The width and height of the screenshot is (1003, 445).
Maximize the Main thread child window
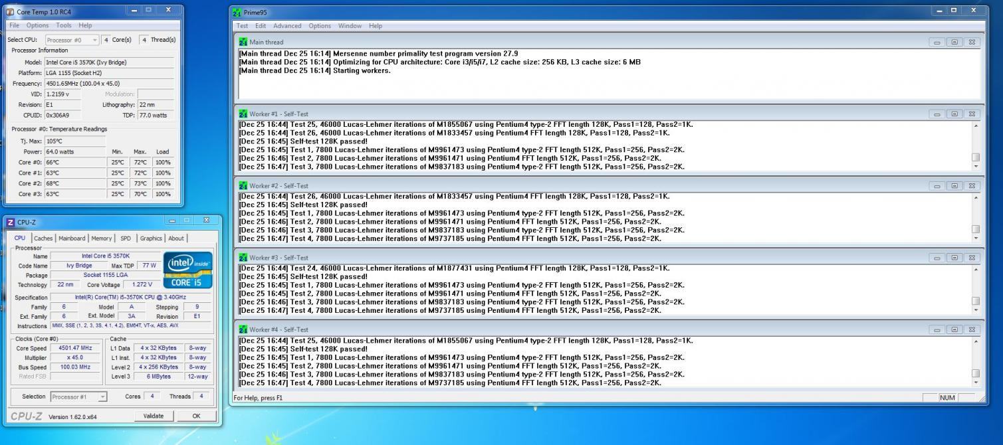coord(954,42)
